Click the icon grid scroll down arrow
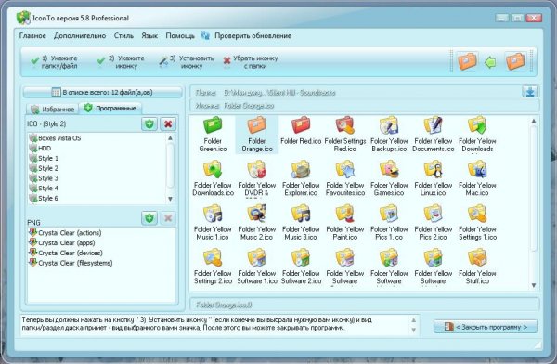Screen dimensions: 557x364 [534, 285]
